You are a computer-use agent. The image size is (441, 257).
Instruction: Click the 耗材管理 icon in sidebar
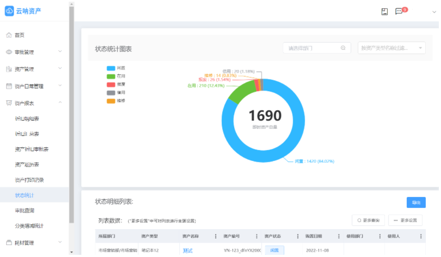[9, 242]
